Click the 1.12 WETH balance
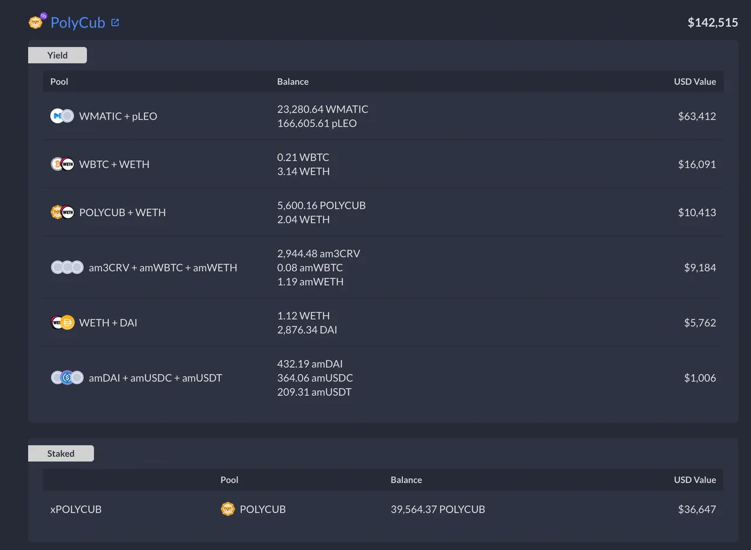 coord(303,316)
